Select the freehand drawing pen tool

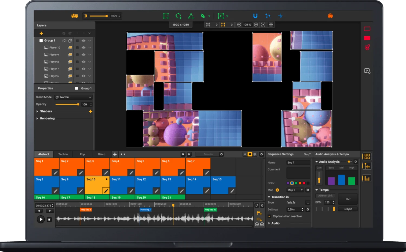click(x=203, y=16)
